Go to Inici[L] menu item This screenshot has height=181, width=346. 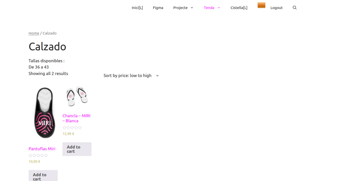tap(137, 8)
